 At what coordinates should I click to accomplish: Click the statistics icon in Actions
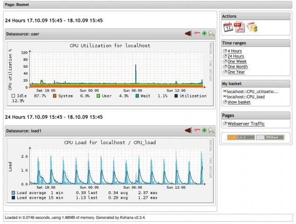(x=252, y=28)
